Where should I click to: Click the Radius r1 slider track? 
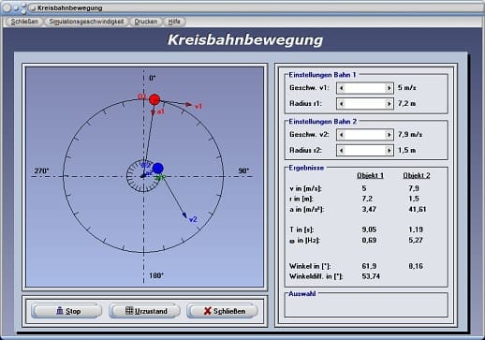tap(365, 104)
